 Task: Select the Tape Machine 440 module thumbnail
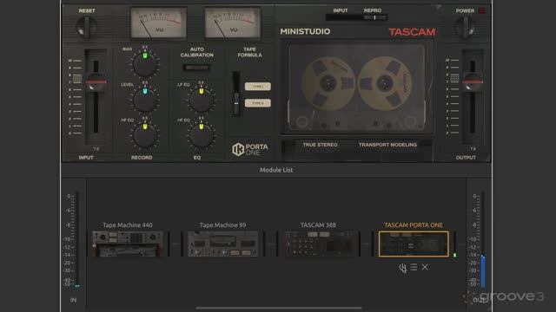(128, 244)
